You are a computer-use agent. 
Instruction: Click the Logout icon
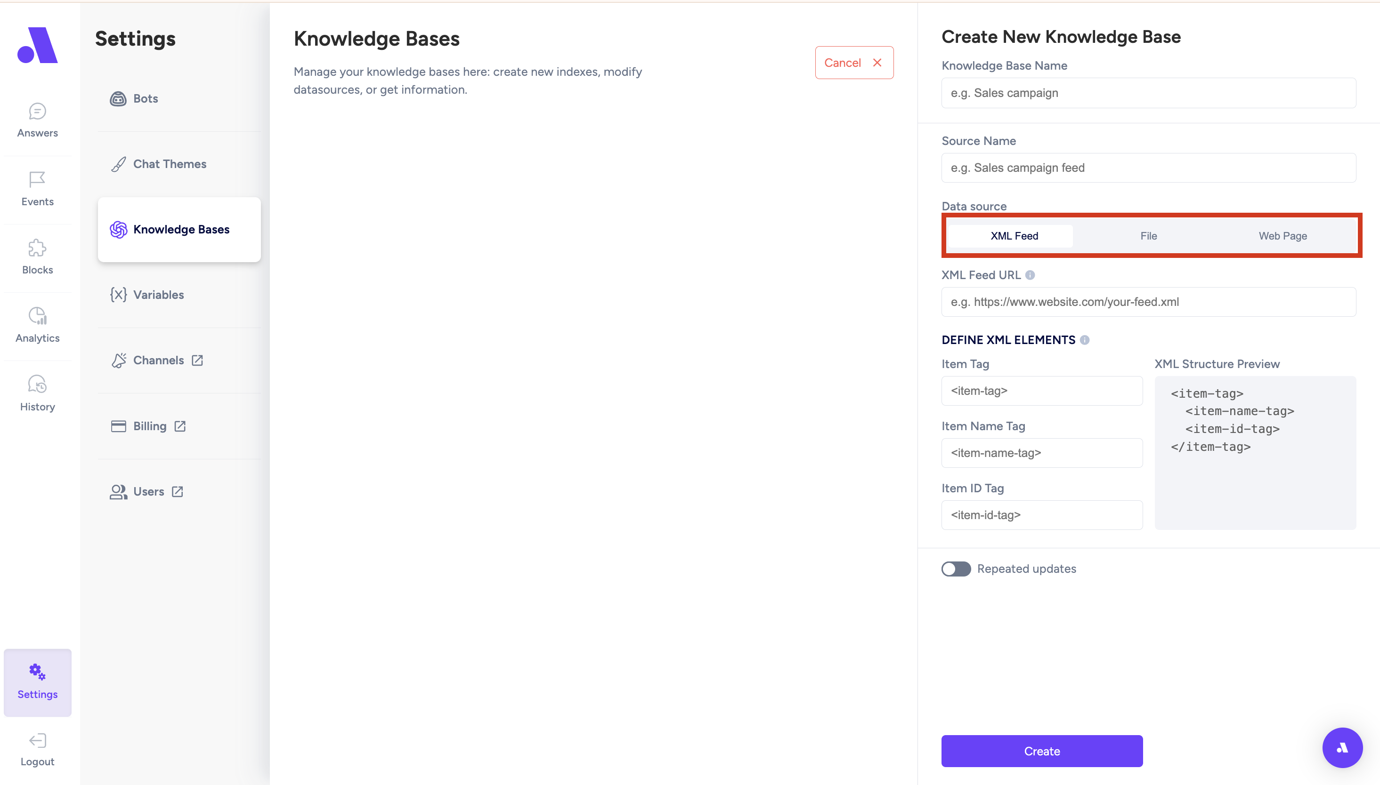[37, 740]
